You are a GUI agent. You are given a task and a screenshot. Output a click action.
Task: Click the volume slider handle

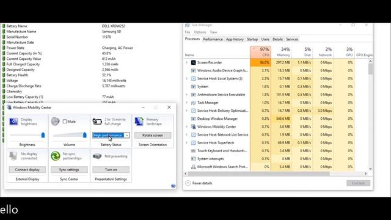tap(85, 135)
